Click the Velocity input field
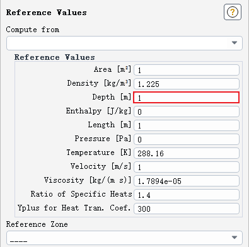The width and height of the screenshot is (249, 247). 187,167
